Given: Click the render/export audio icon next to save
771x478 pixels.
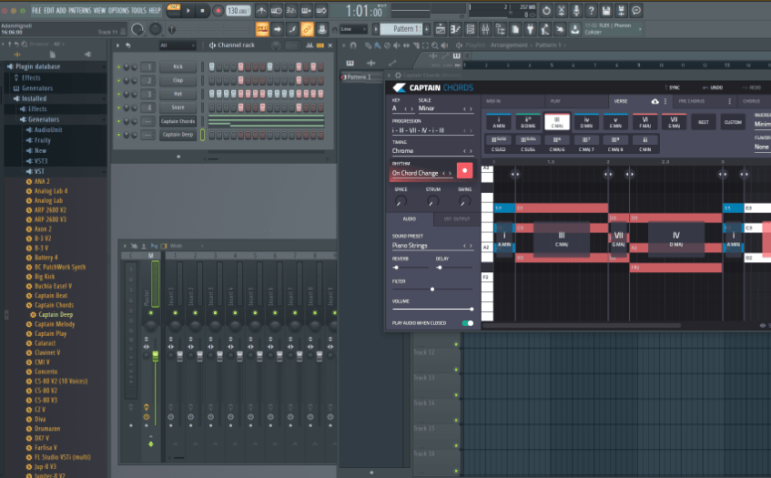Looking at the screenshot, I should coord(621,10).
